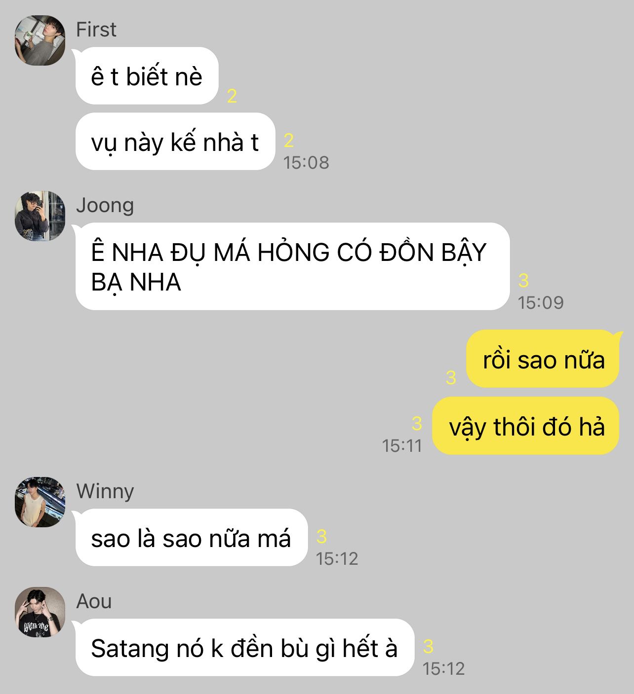Select the sender name First

96,30
